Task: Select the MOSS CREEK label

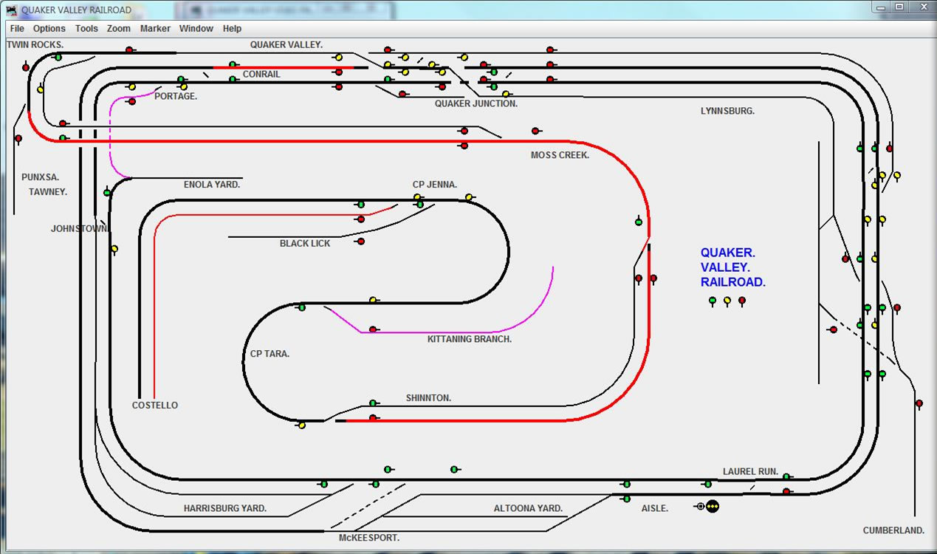Action: pyautogui.click(x=560, y=156)
